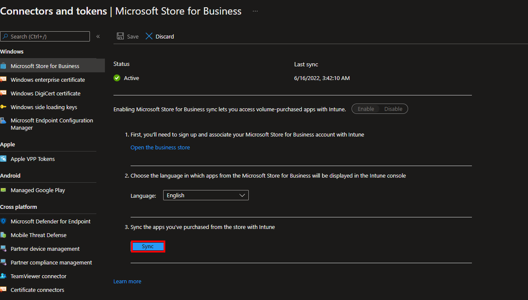Image resolution: width=528 pixels, height=300 pixels.
Task: Open the business store link
Action: pos(160,148)
